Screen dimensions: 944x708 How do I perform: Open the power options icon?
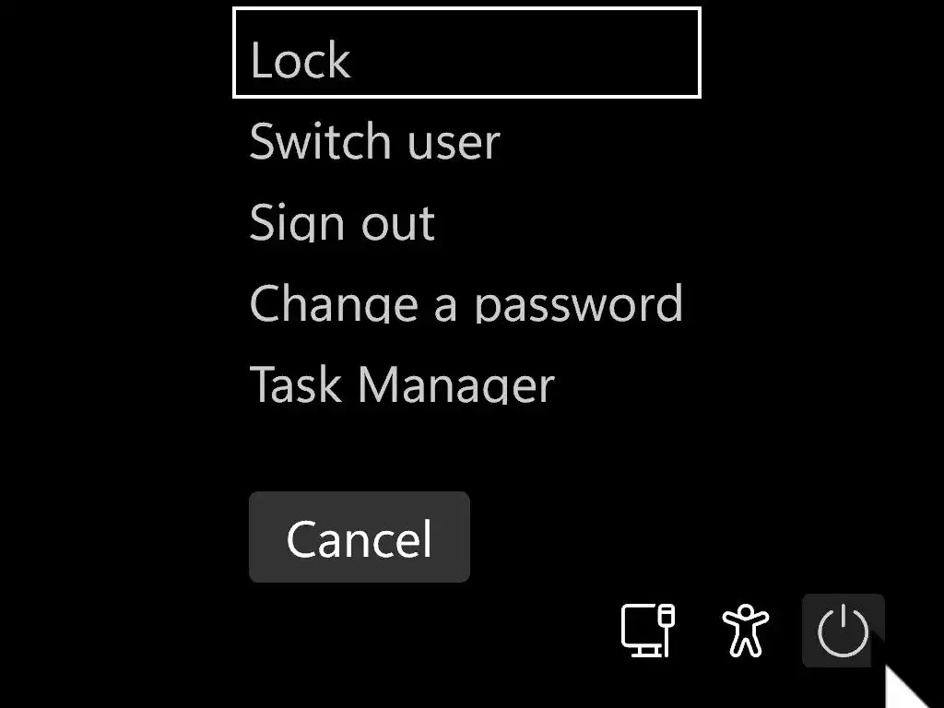tap(843, 631)
